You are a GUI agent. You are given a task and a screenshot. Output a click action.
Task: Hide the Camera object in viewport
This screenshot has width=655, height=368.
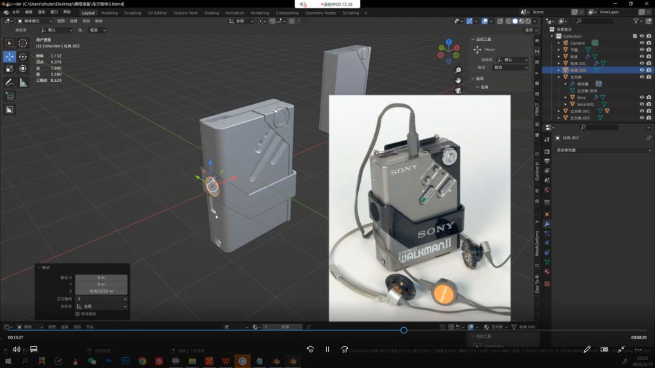(642, 43)
